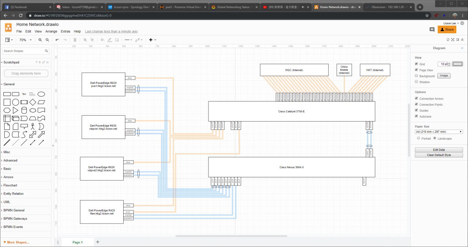This screenshot has height=247, width=468.
Task: Pick the cylinder shape from the General shapes
Action: 24,110
